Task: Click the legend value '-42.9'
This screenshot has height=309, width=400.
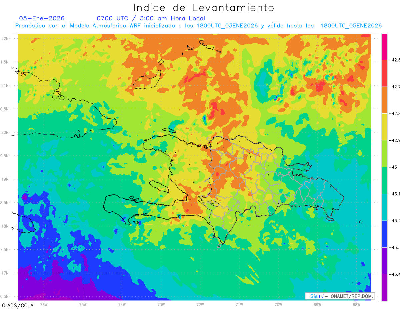Action: pyautogui.click(x=394, y=140)
